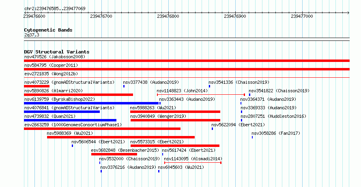The width and height of the screenshot is (361, 187).
Task: Click the 239476700 ruler coordinate
Action: (x=101, y=16)
